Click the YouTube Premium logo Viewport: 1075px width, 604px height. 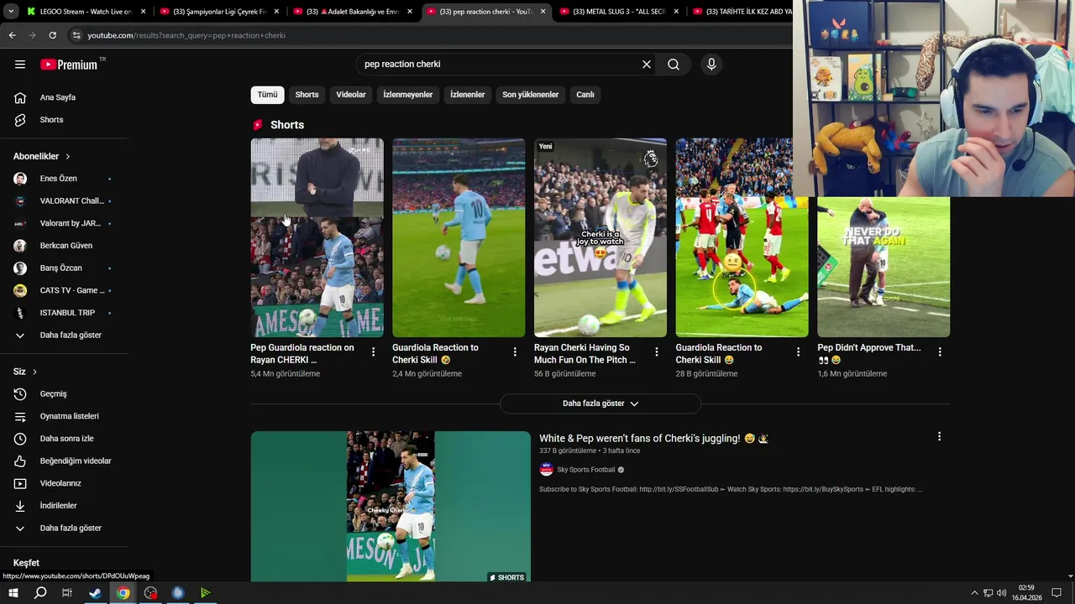(70, 65)
